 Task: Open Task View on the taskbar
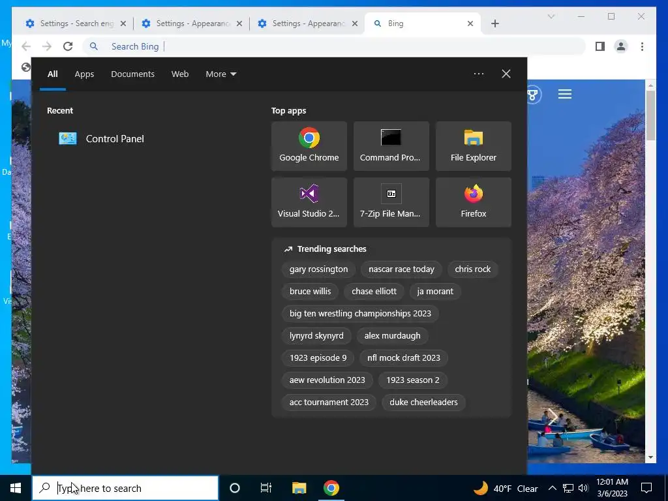tap(266, 488)
